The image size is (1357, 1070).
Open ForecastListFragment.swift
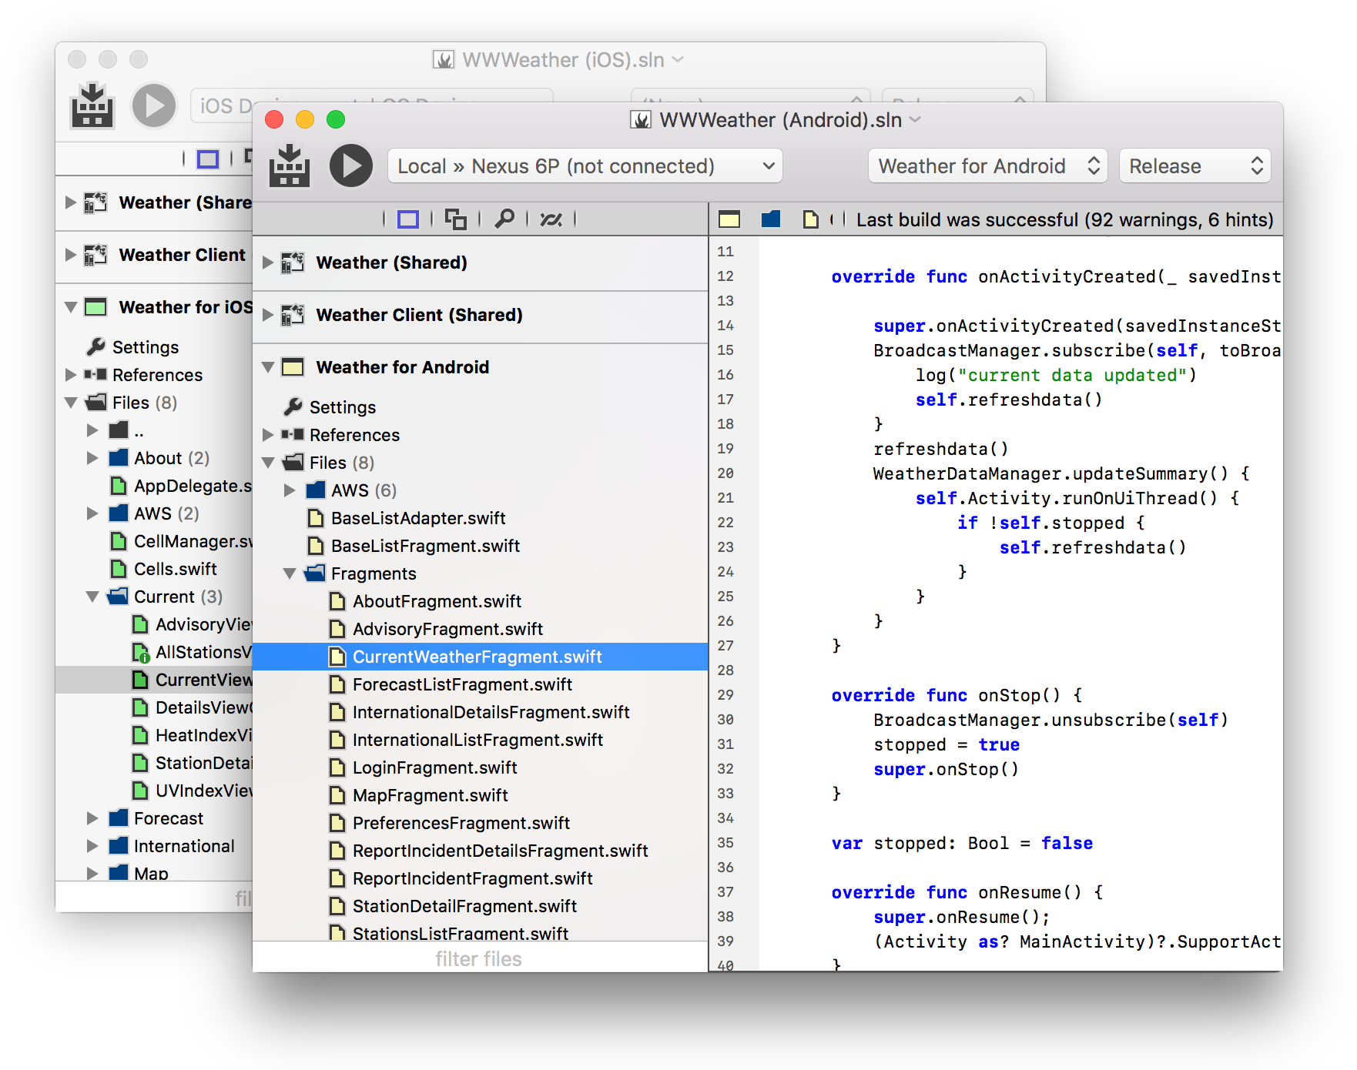pyautogui.click(x=462, y=684)
